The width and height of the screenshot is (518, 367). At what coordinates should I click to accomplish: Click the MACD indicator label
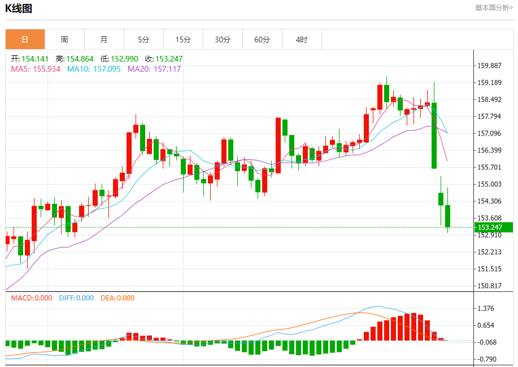tap(32, 298)
